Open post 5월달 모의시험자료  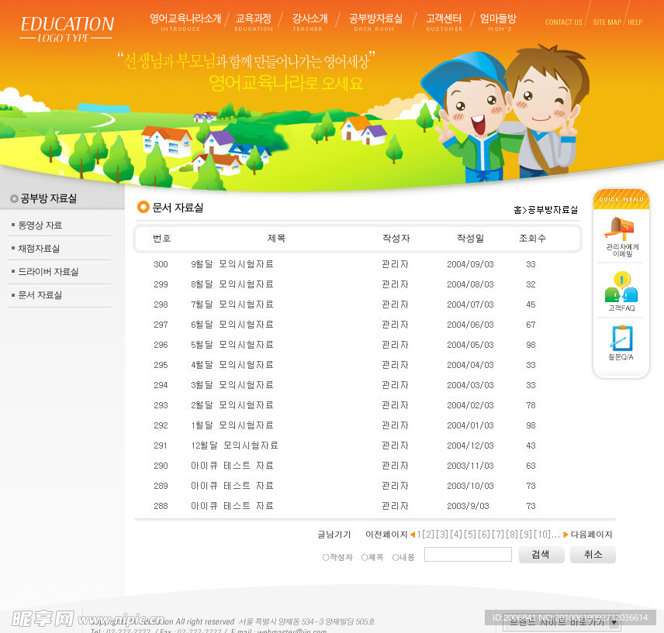(232, 345)
